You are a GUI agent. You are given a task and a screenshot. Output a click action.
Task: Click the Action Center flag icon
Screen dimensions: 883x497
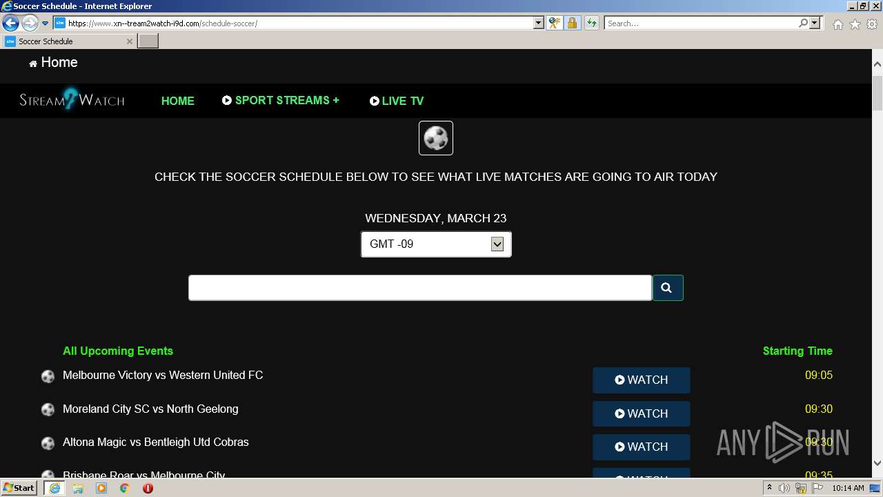817,488
